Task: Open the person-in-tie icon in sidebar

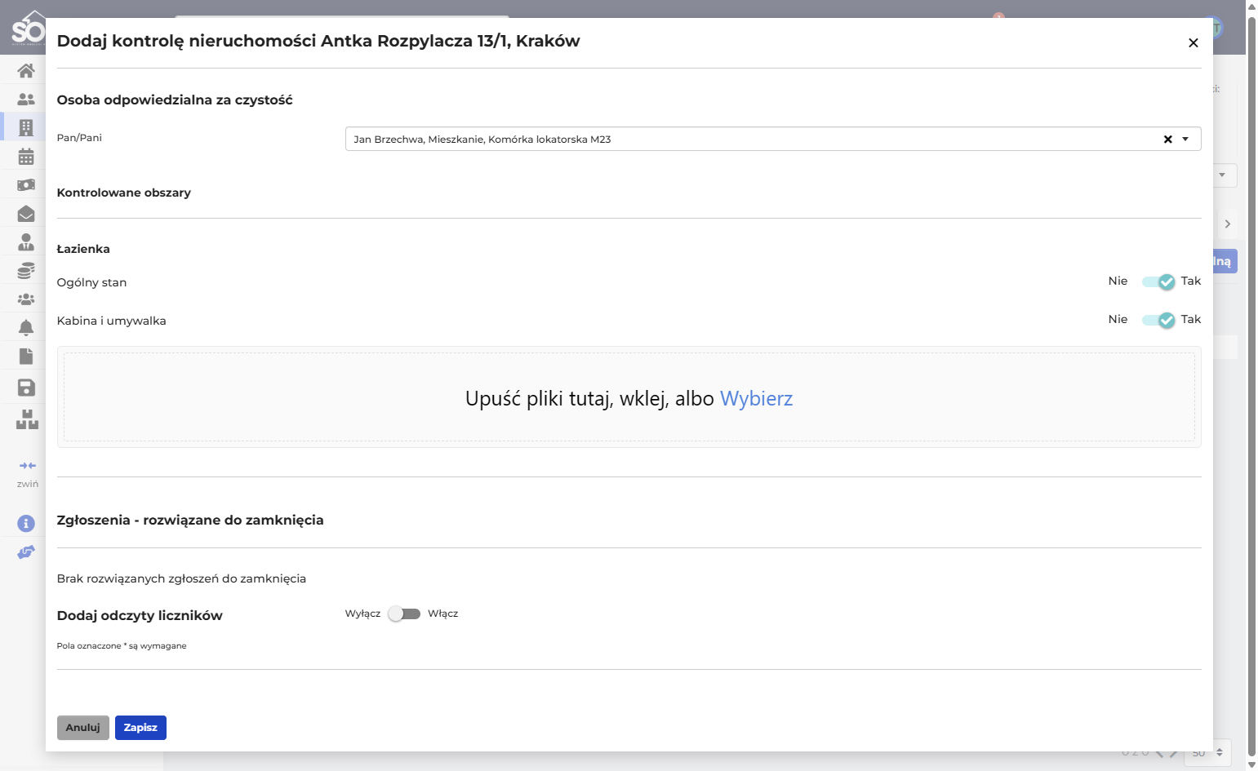Action: (26, 242)
